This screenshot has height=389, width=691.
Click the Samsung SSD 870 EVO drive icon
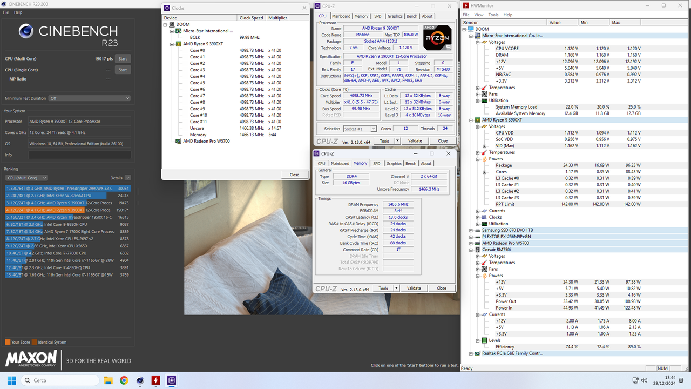point(478,230)
